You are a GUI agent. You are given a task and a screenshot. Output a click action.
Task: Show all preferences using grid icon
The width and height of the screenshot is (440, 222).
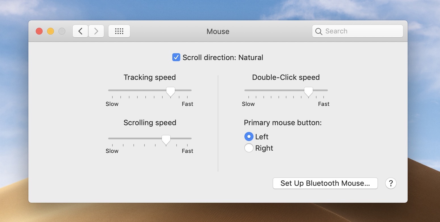pyautogui.click(x=119, y=31)
